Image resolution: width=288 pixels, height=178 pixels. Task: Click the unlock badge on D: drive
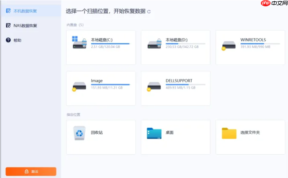(159, 42)
